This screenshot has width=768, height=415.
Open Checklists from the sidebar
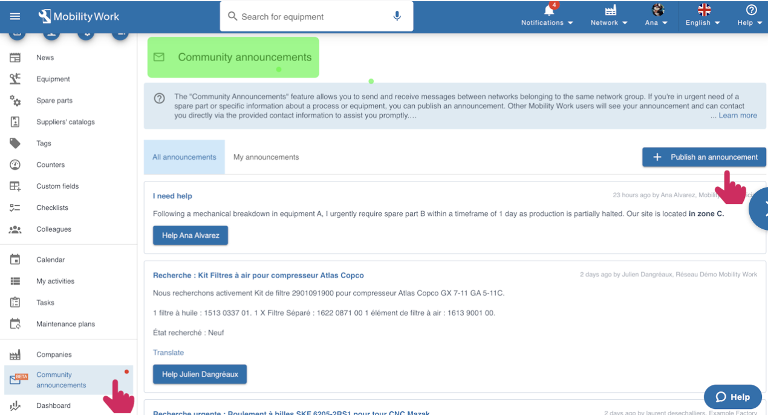(x=53, y=207)
